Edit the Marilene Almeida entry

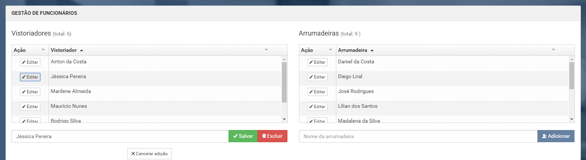[x=30, y=92]
